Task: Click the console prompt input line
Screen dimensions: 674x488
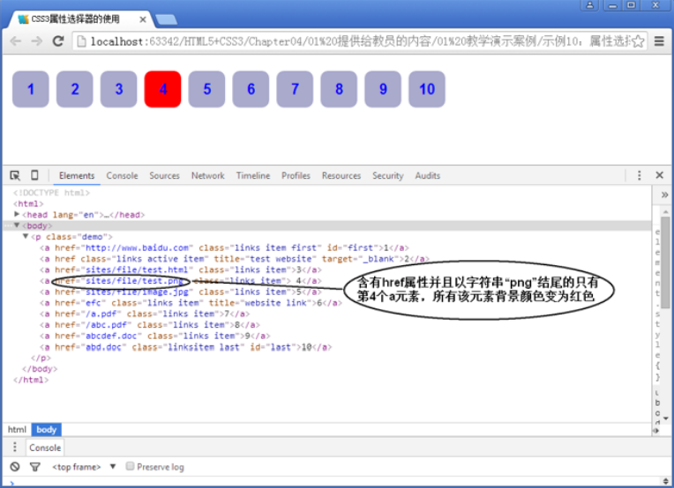Action: tap(335, 484)
